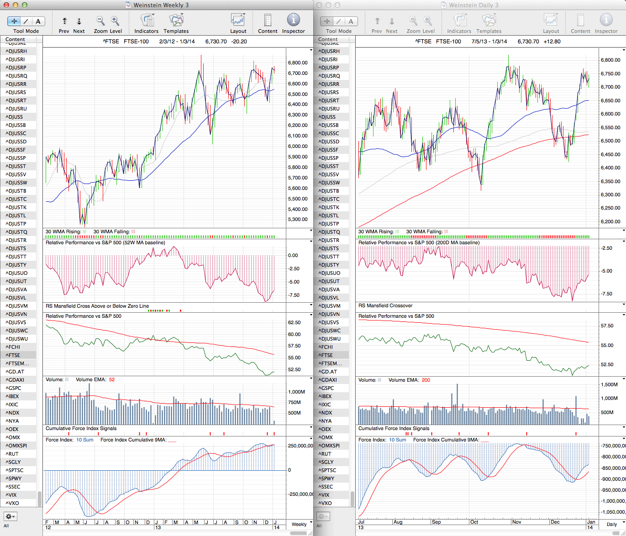Choose the text annotation tool in Weekly window
This screenshot has height=536, width=626.
[x=38, y=21]
